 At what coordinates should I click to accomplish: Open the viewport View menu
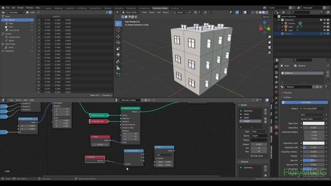point(144,12)
